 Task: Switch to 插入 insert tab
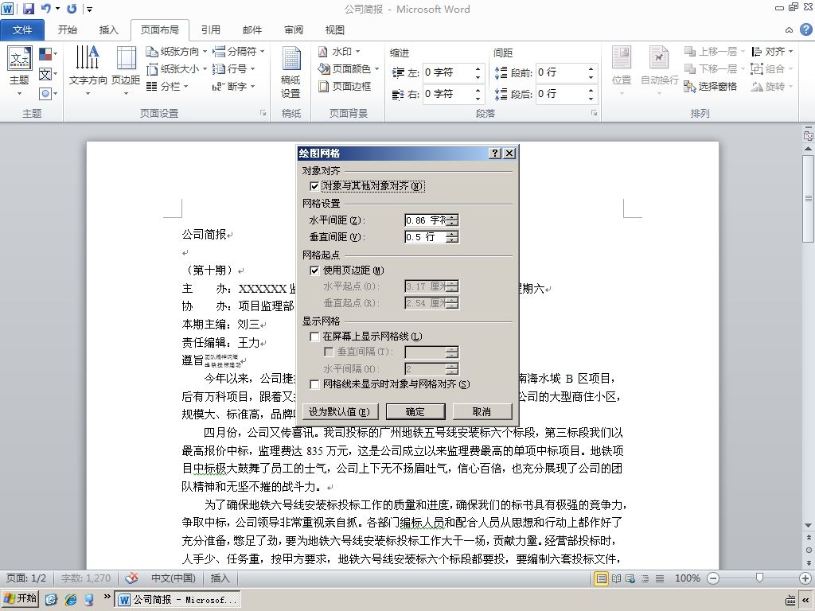[108, 30]
